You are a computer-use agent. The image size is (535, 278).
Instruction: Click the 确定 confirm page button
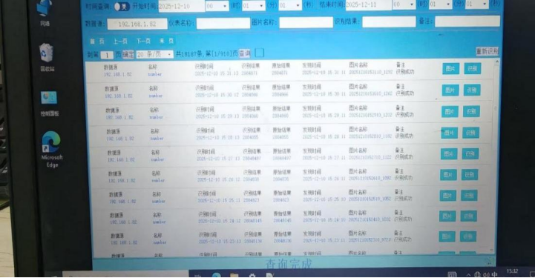pyautogui.click(x=128, y=55)
